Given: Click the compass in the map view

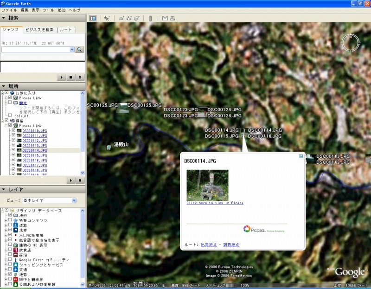Looking at the screenshot, I should tap(351, 42).
